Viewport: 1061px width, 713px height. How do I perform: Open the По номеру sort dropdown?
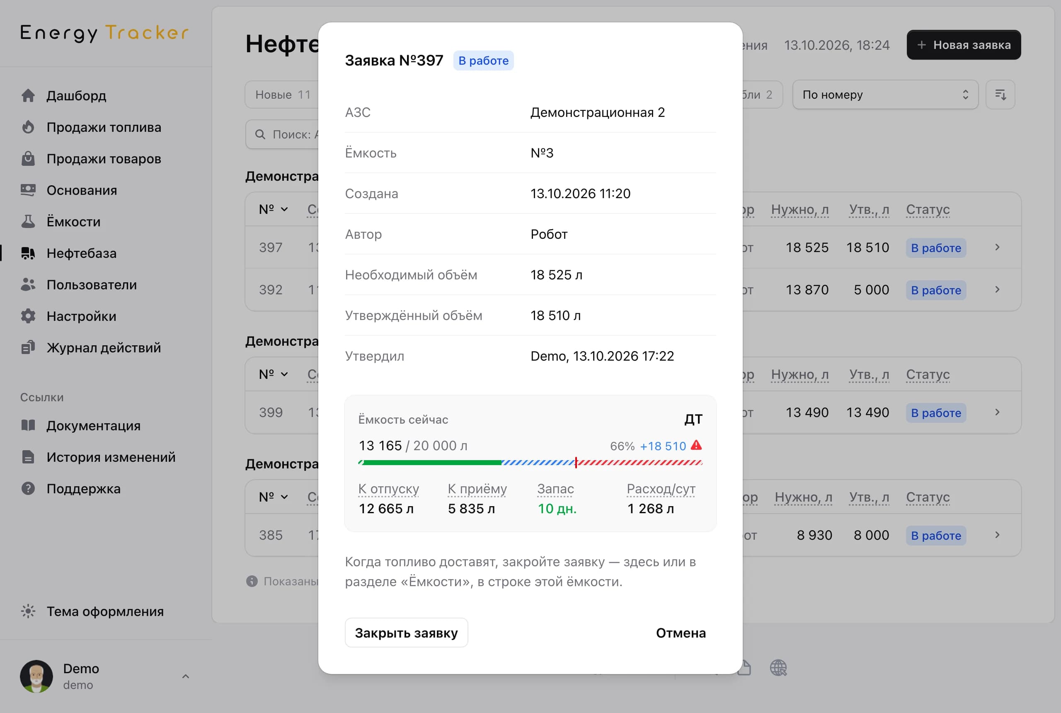pos(885,95)
